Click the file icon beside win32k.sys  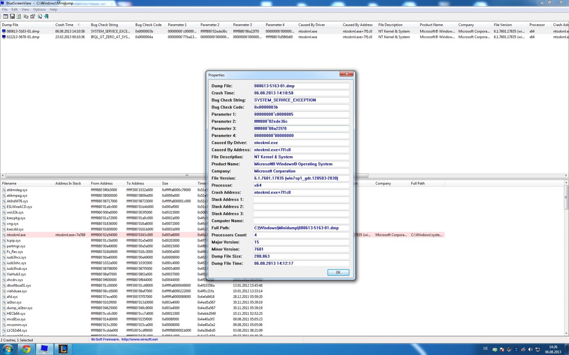pyautogui.click(x=4, y=212)
